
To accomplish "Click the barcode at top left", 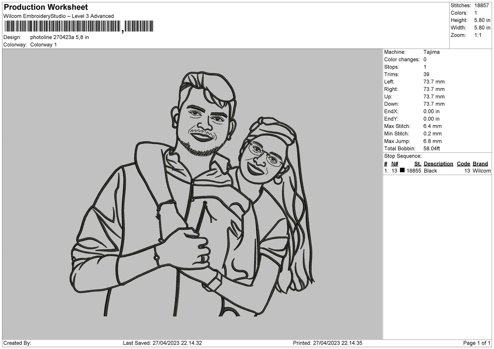I will [x=78, y=27].
